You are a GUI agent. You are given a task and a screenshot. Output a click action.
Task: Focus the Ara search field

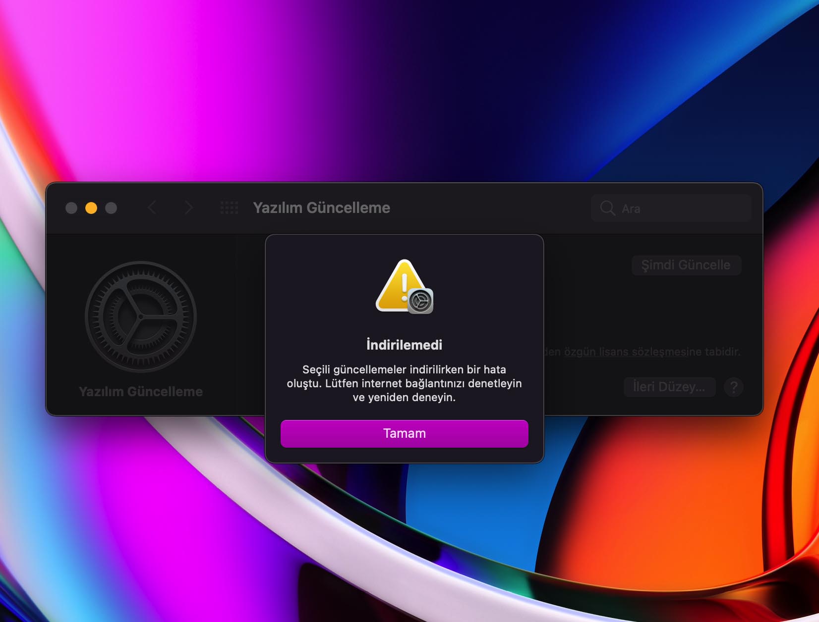[671, 208]
